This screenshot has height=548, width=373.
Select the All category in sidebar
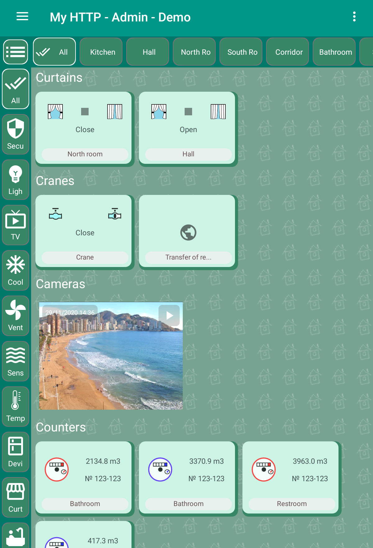[x=16, y=89]
